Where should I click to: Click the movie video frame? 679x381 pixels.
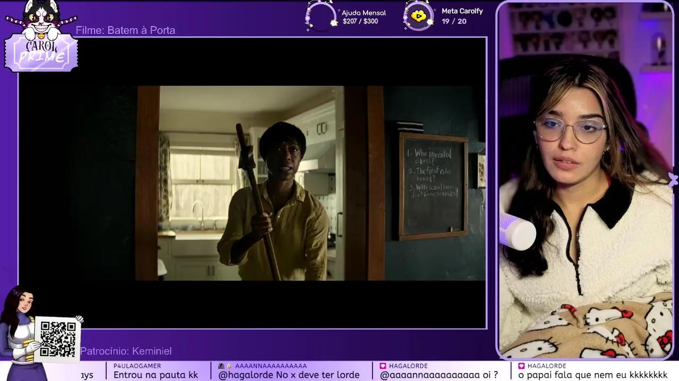[253, 183]
